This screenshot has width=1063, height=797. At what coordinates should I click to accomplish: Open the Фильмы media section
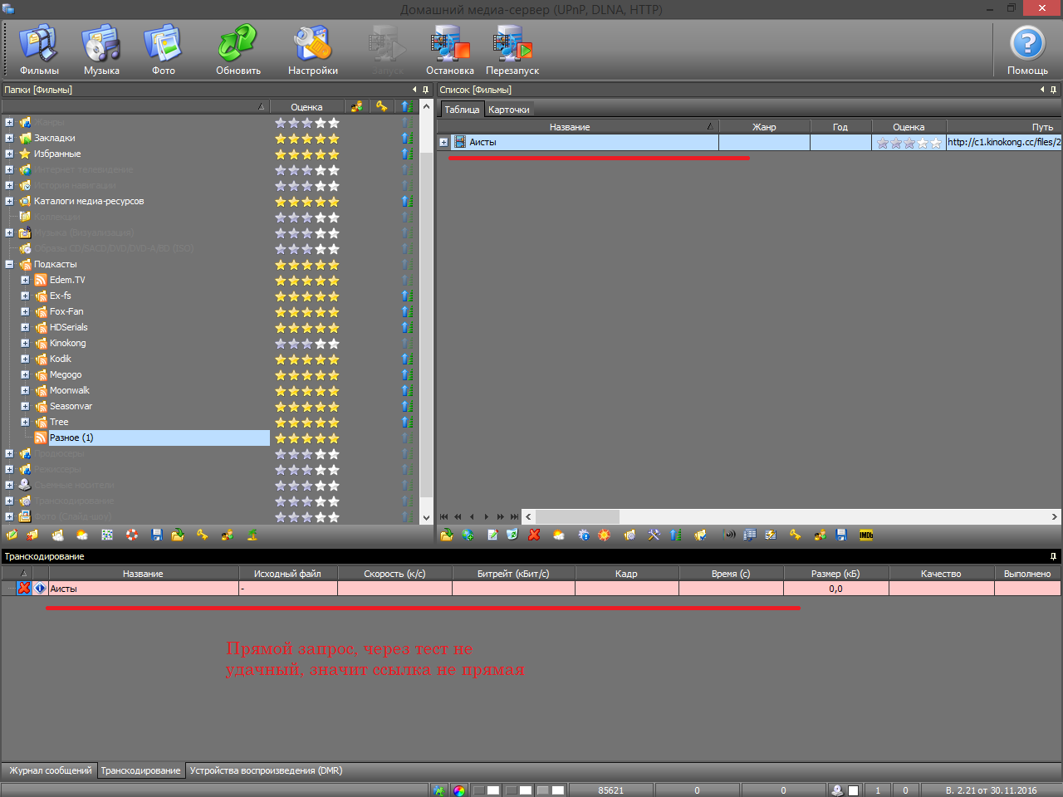38,50
